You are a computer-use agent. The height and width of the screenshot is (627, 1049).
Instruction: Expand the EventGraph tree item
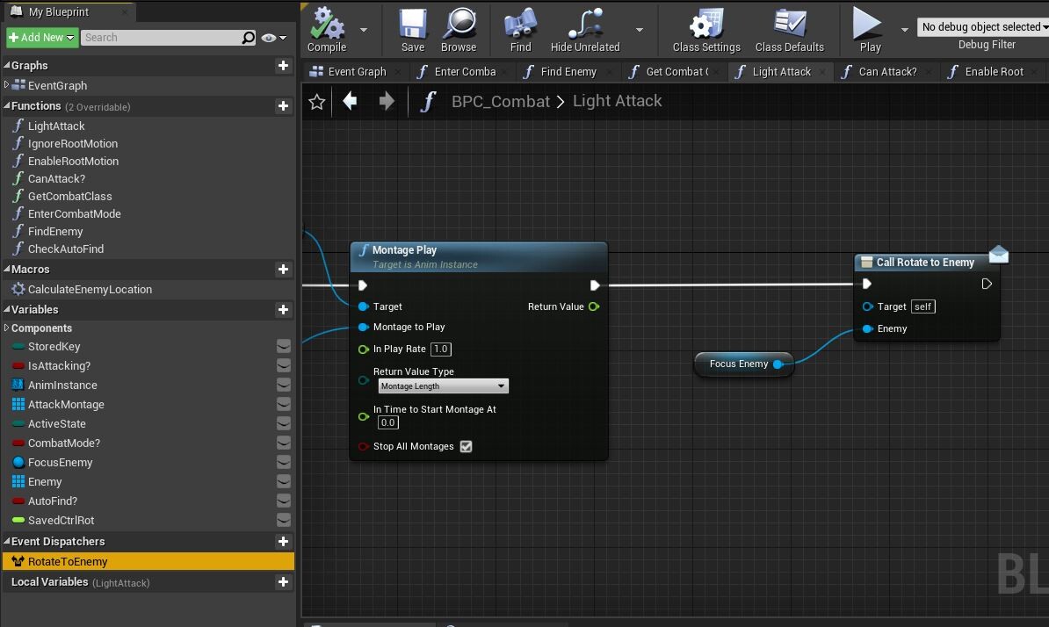7,84
